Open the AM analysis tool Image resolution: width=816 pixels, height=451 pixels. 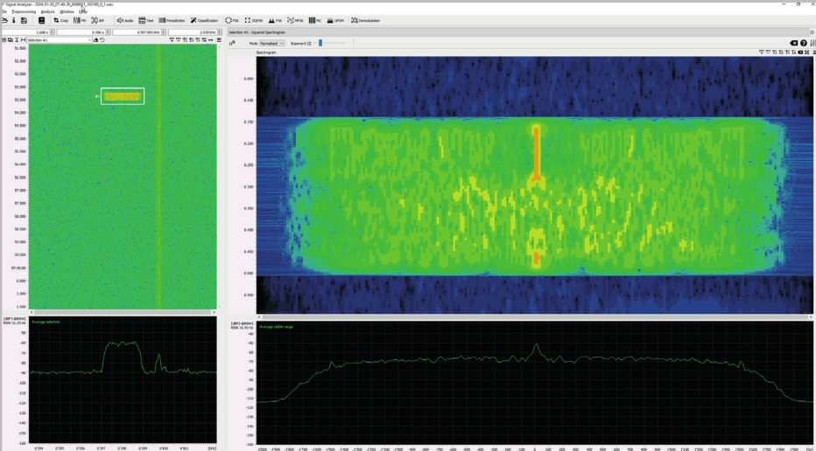point(98,20)
